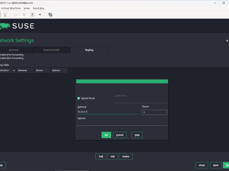Open the View menu
The height and width of the screenshot is (171, 229).
pos(27,8)
